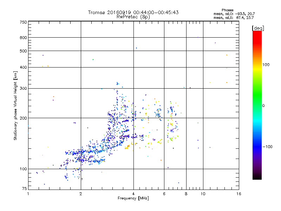Click the plot title 'Tromsø 20160919 00:44:00-00:45:43'
This screenshot has width=281, height=211.
point(133,12)
